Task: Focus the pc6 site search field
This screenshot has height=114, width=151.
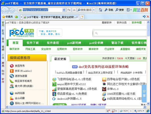Action: 120,33
